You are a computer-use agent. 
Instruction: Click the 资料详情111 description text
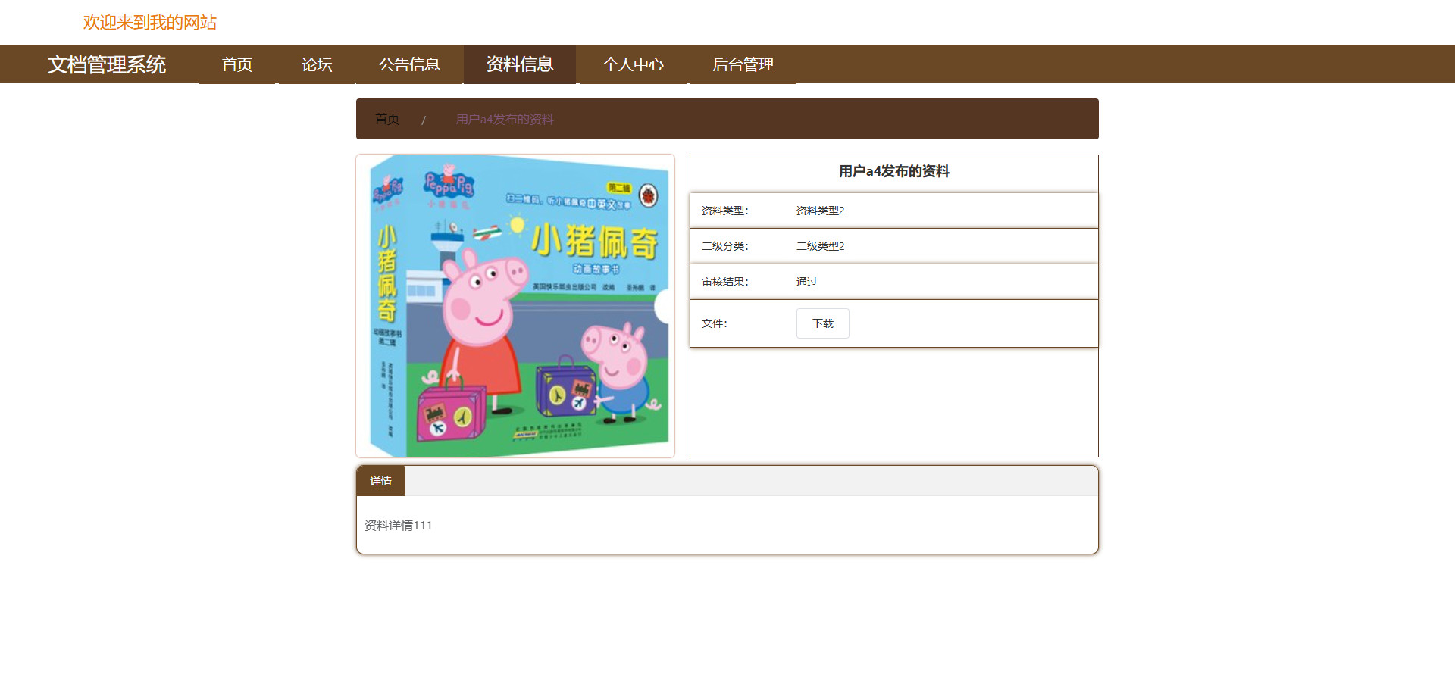coord(398,525)
